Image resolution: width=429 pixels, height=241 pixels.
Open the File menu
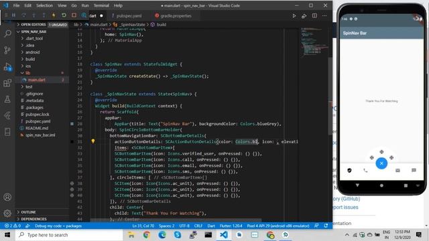16,5
